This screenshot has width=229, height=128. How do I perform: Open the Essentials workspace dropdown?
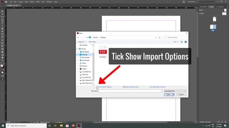coord(192,2)
